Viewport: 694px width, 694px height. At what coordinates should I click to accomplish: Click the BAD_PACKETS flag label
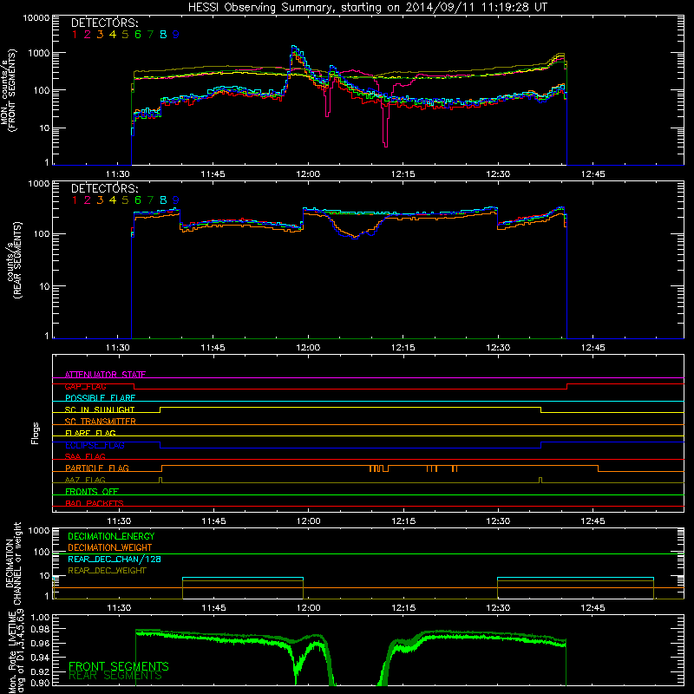(x=95, y=503)
